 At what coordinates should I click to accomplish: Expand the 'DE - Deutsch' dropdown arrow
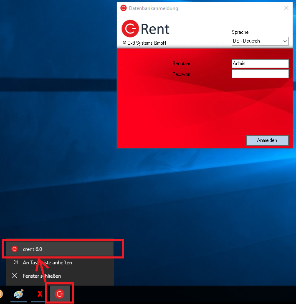(x=285, y=41)
